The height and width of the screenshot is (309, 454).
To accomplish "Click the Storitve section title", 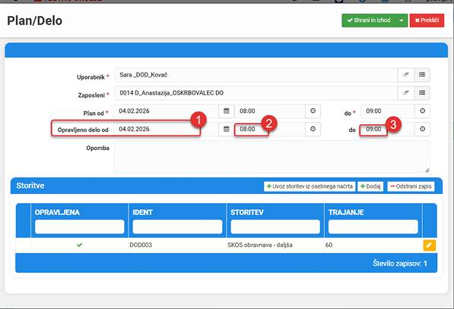I will (x=30, y=185).
